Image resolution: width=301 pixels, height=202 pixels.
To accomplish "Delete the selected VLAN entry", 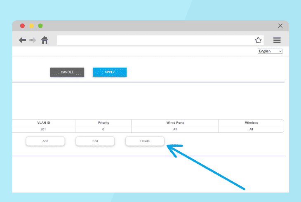I will pyautogui.click(x=145, y=141).
